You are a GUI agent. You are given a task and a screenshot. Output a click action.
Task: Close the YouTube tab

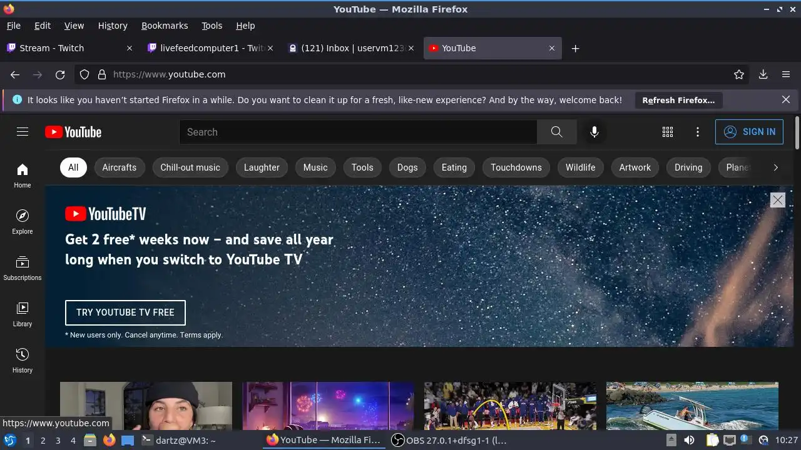(552, 48)
